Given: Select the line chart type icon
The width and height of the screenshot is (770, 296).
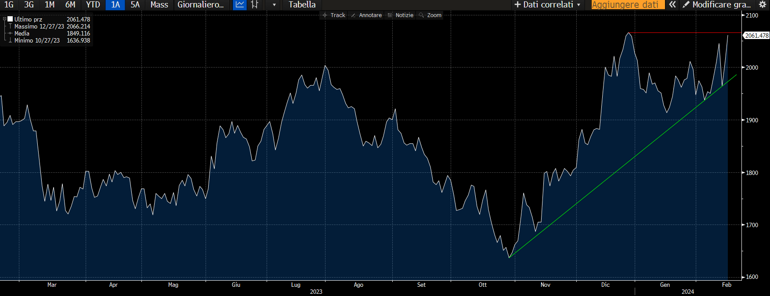Looking at the screenshot, I should pos(239,5).
